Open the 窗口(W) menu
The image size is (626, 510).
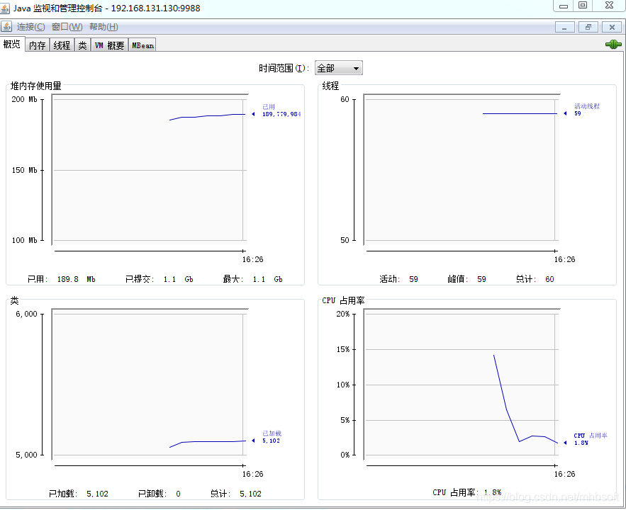pyautogui.click(x=67, y=27)
